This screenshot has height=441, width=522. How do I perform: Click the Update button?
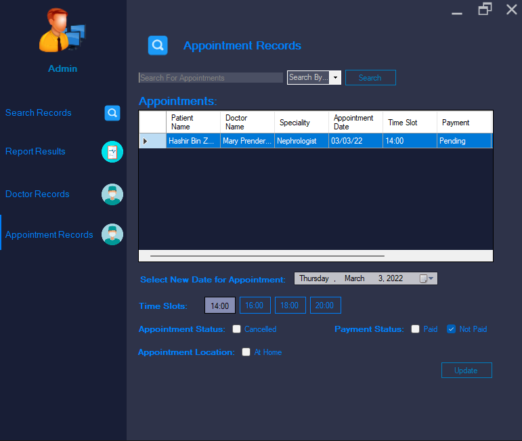(466, 371)
